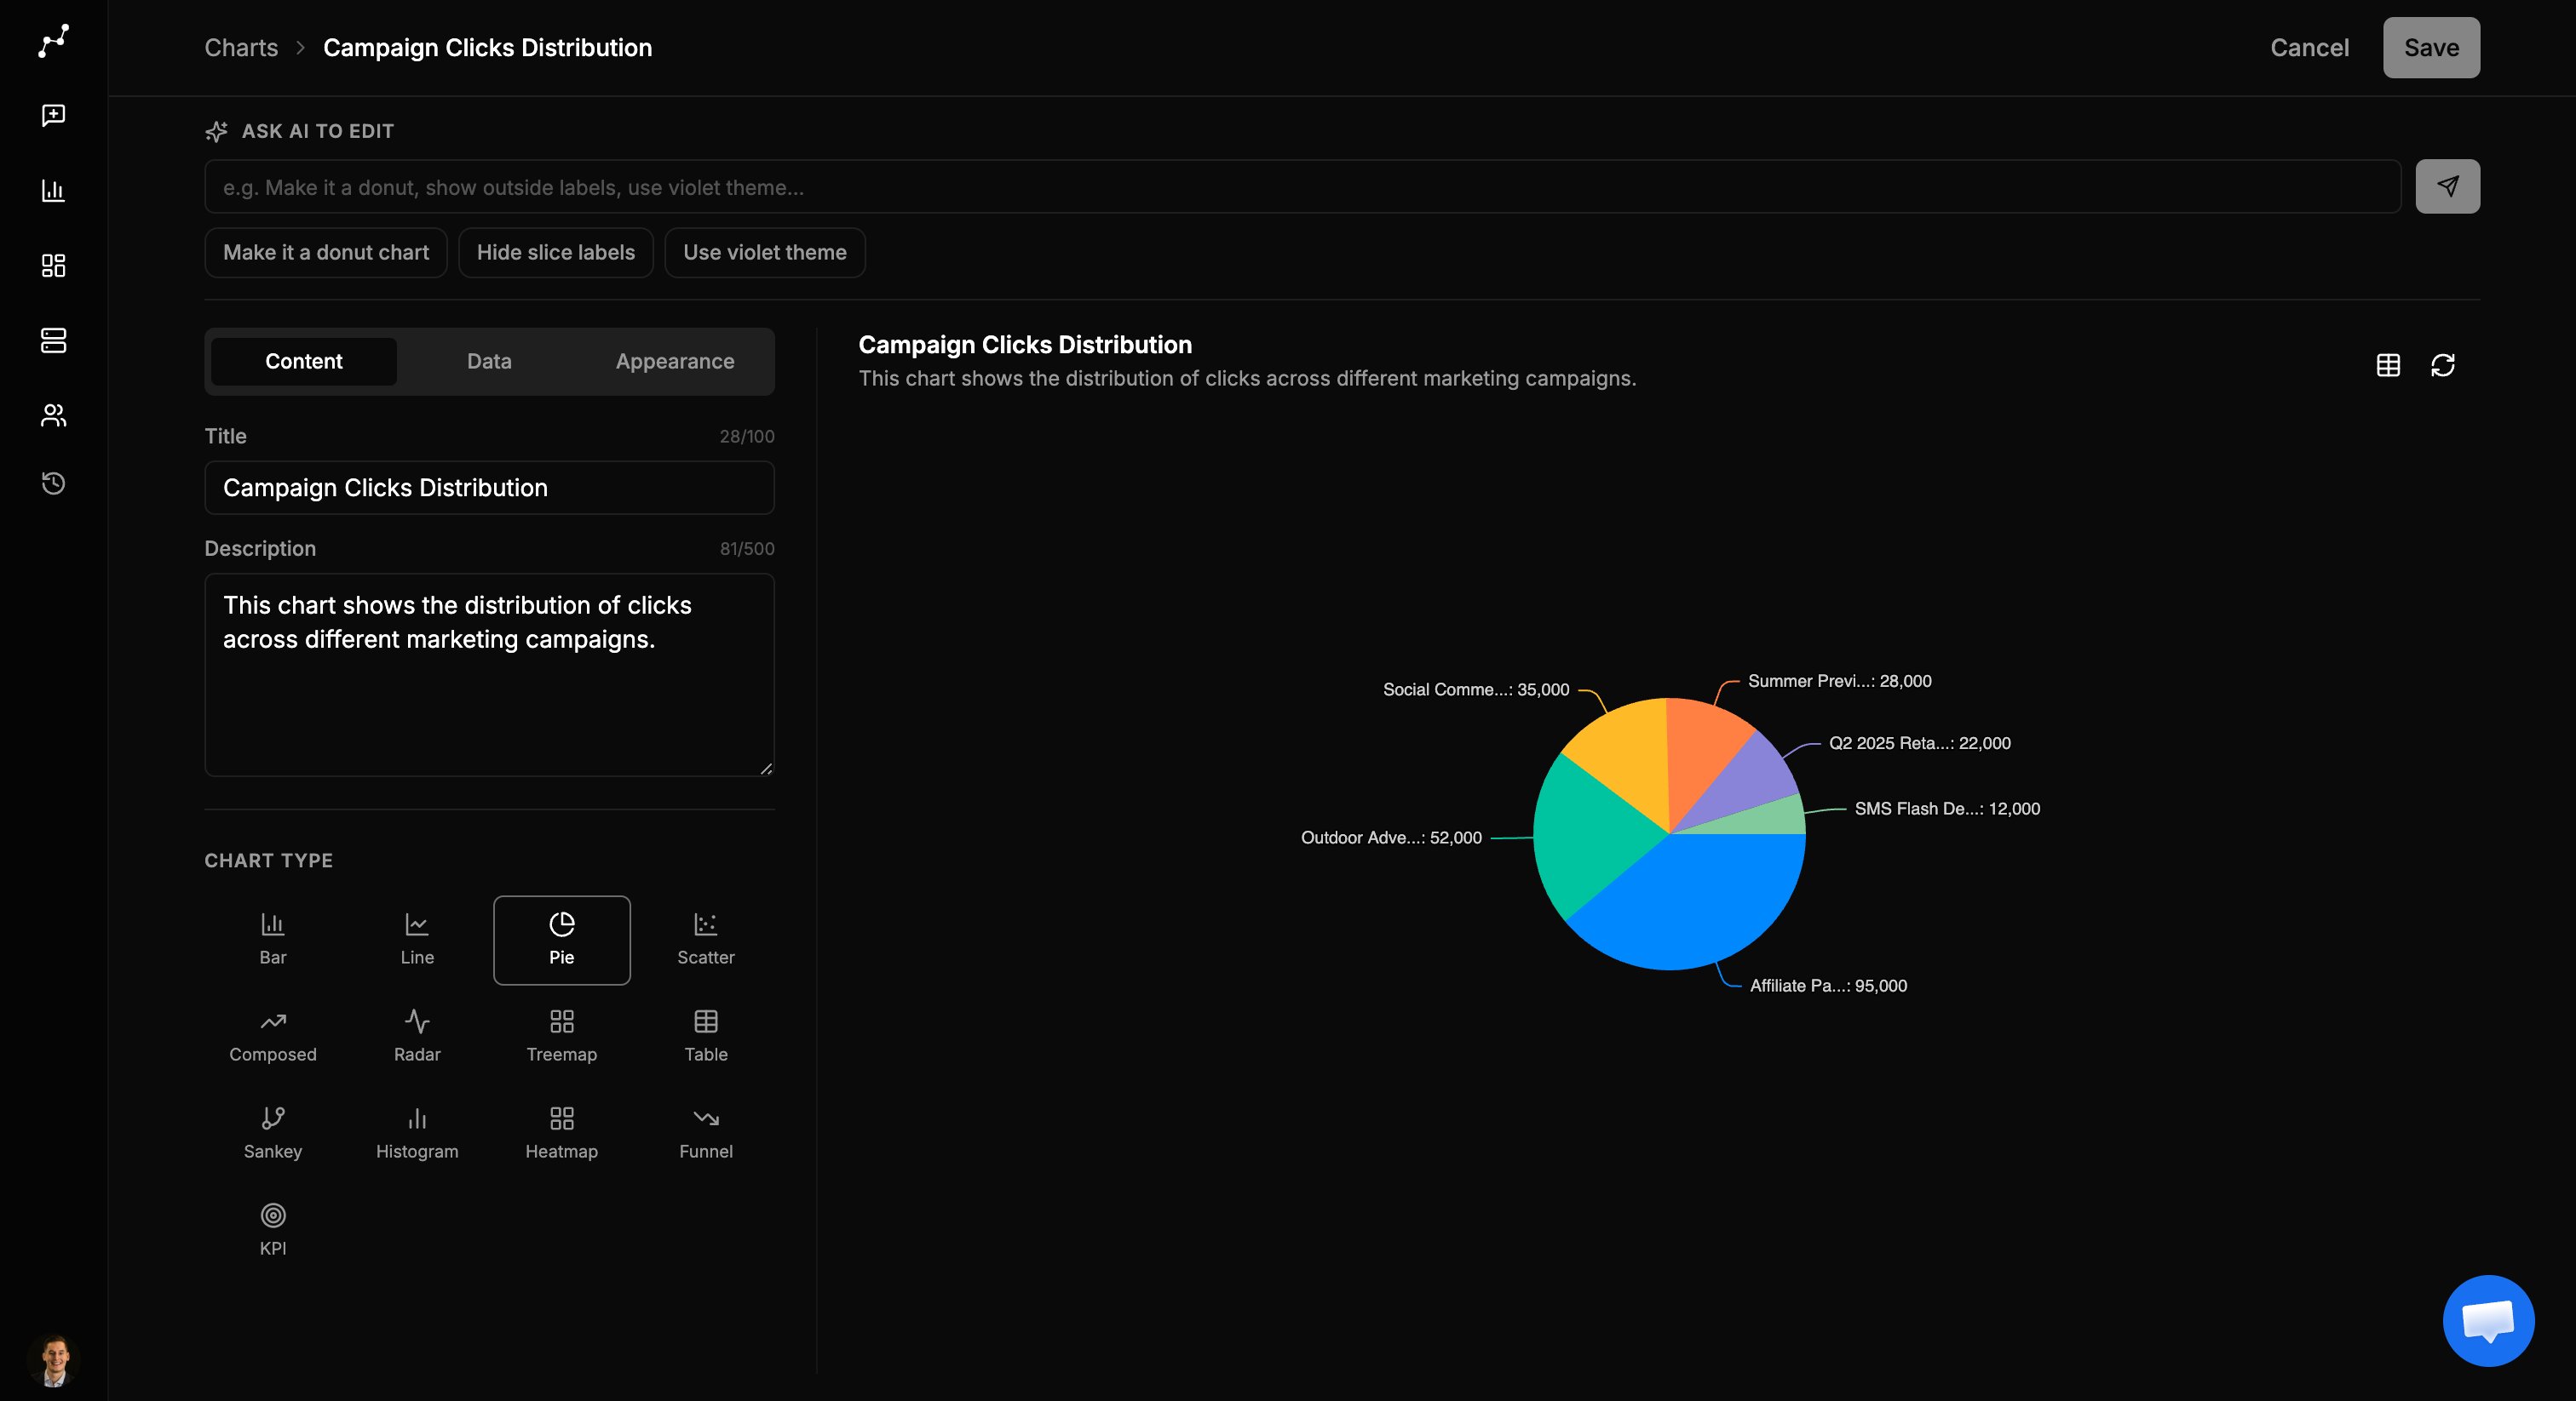Select the Line chart type
2576x1401 pixels.
(417, 940)
